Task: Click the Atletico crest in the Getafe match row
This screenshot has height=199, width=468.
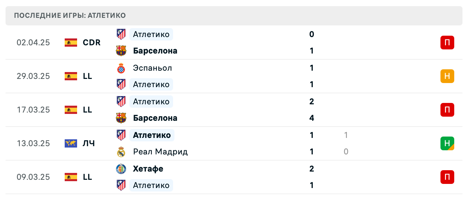Action: (x=121, y=185)
